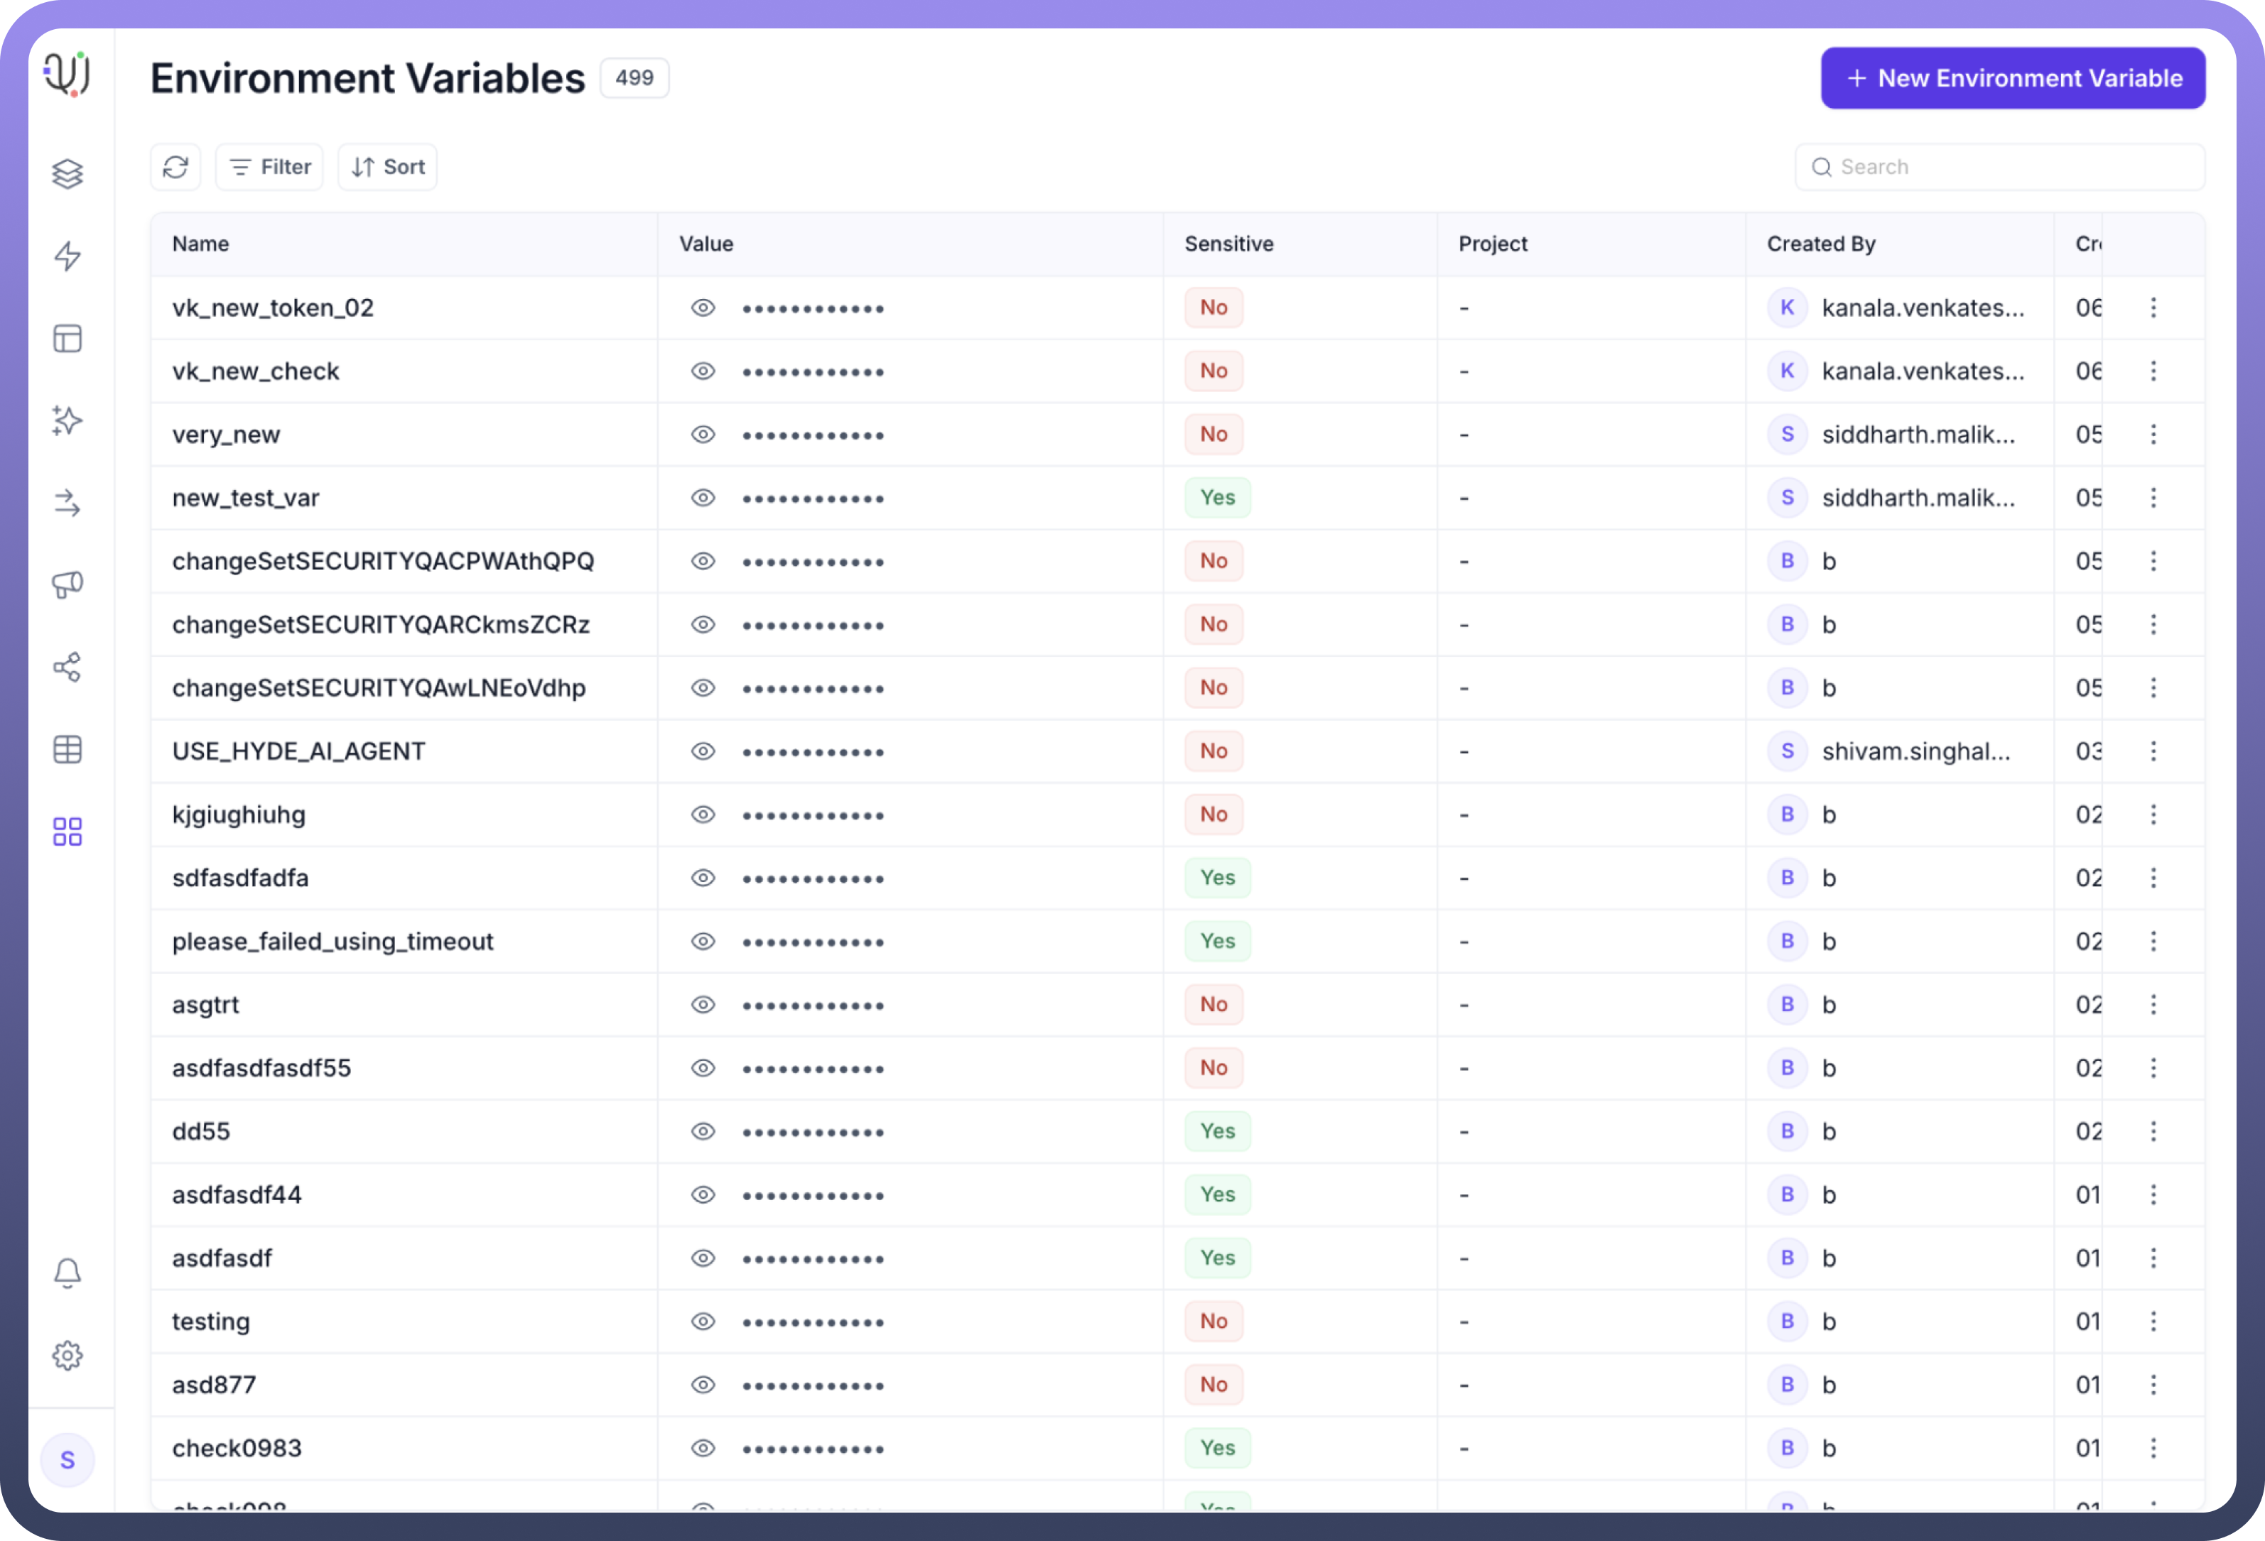
Task: Open the user avatar S profile
Action: point(67,1459)
